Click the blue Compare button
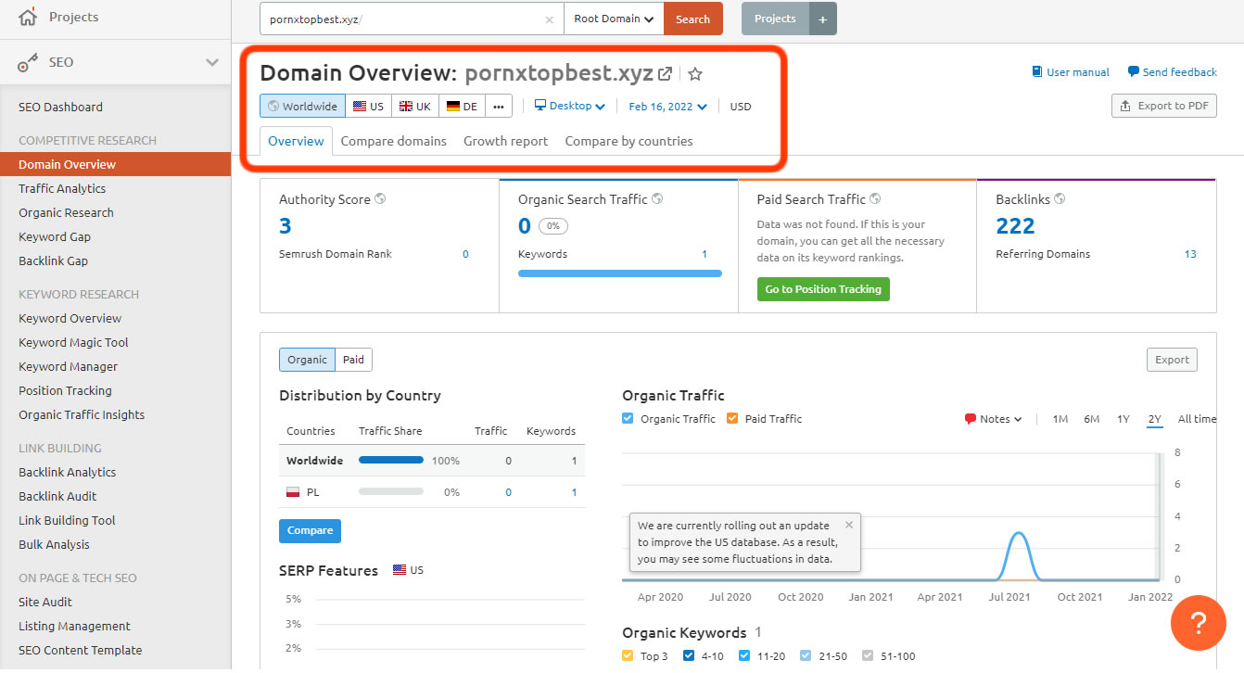 tap(310, 530)
